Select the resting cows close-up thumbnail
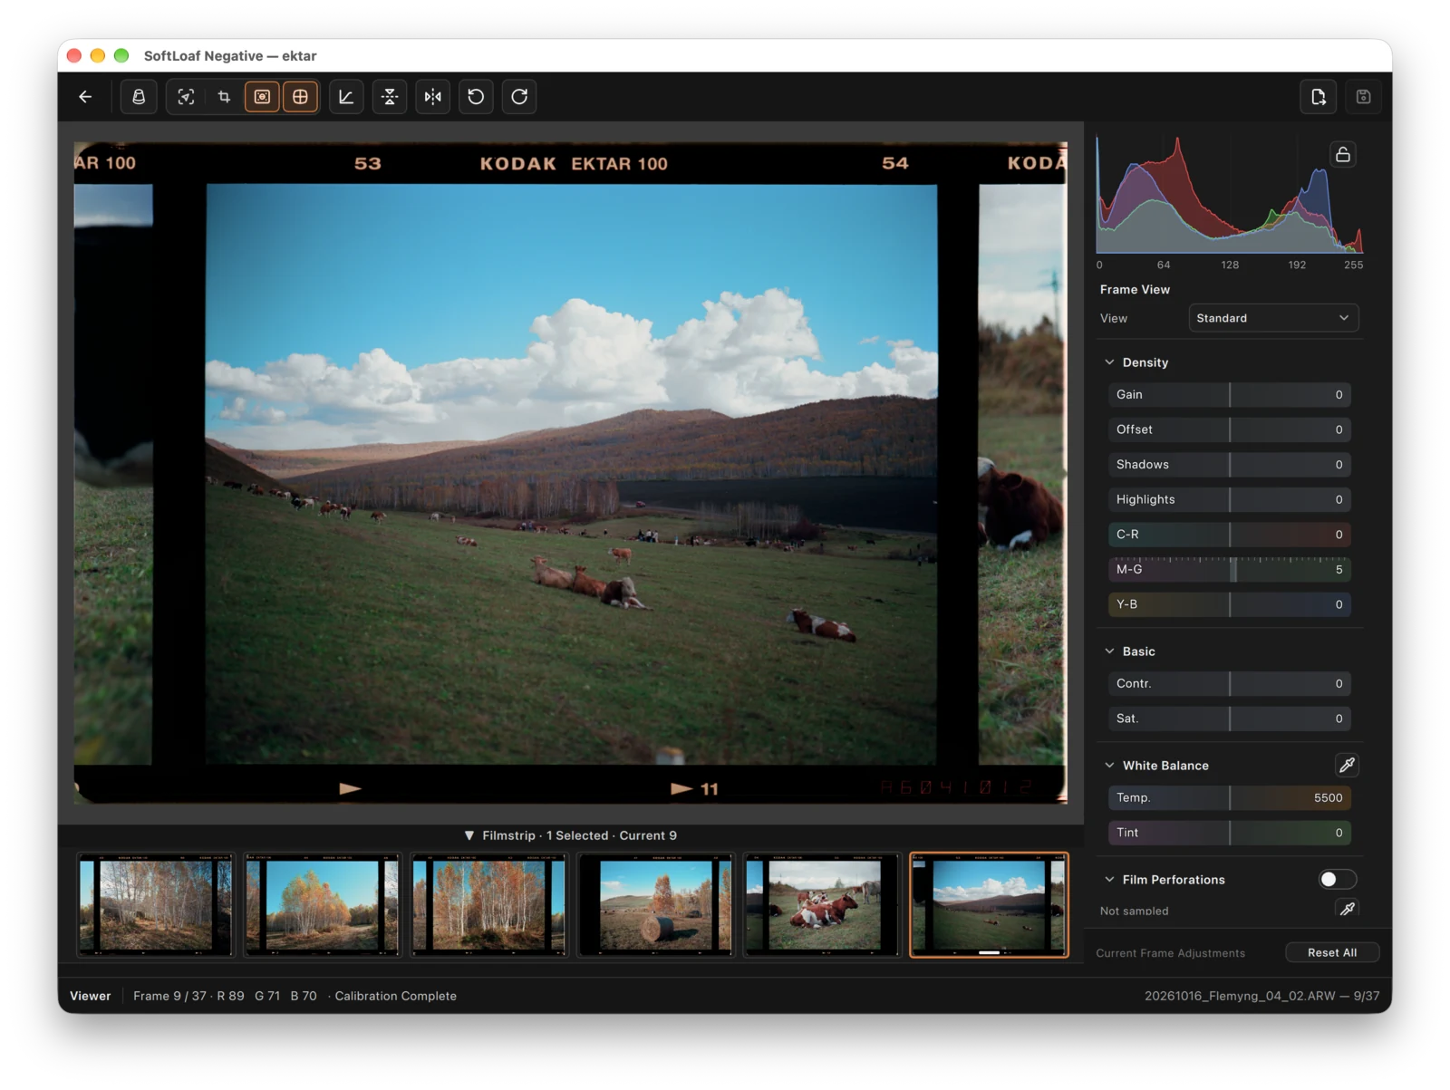This screenshot has height=1090, width=1450. pyautogui.click(x=822, y=905)
